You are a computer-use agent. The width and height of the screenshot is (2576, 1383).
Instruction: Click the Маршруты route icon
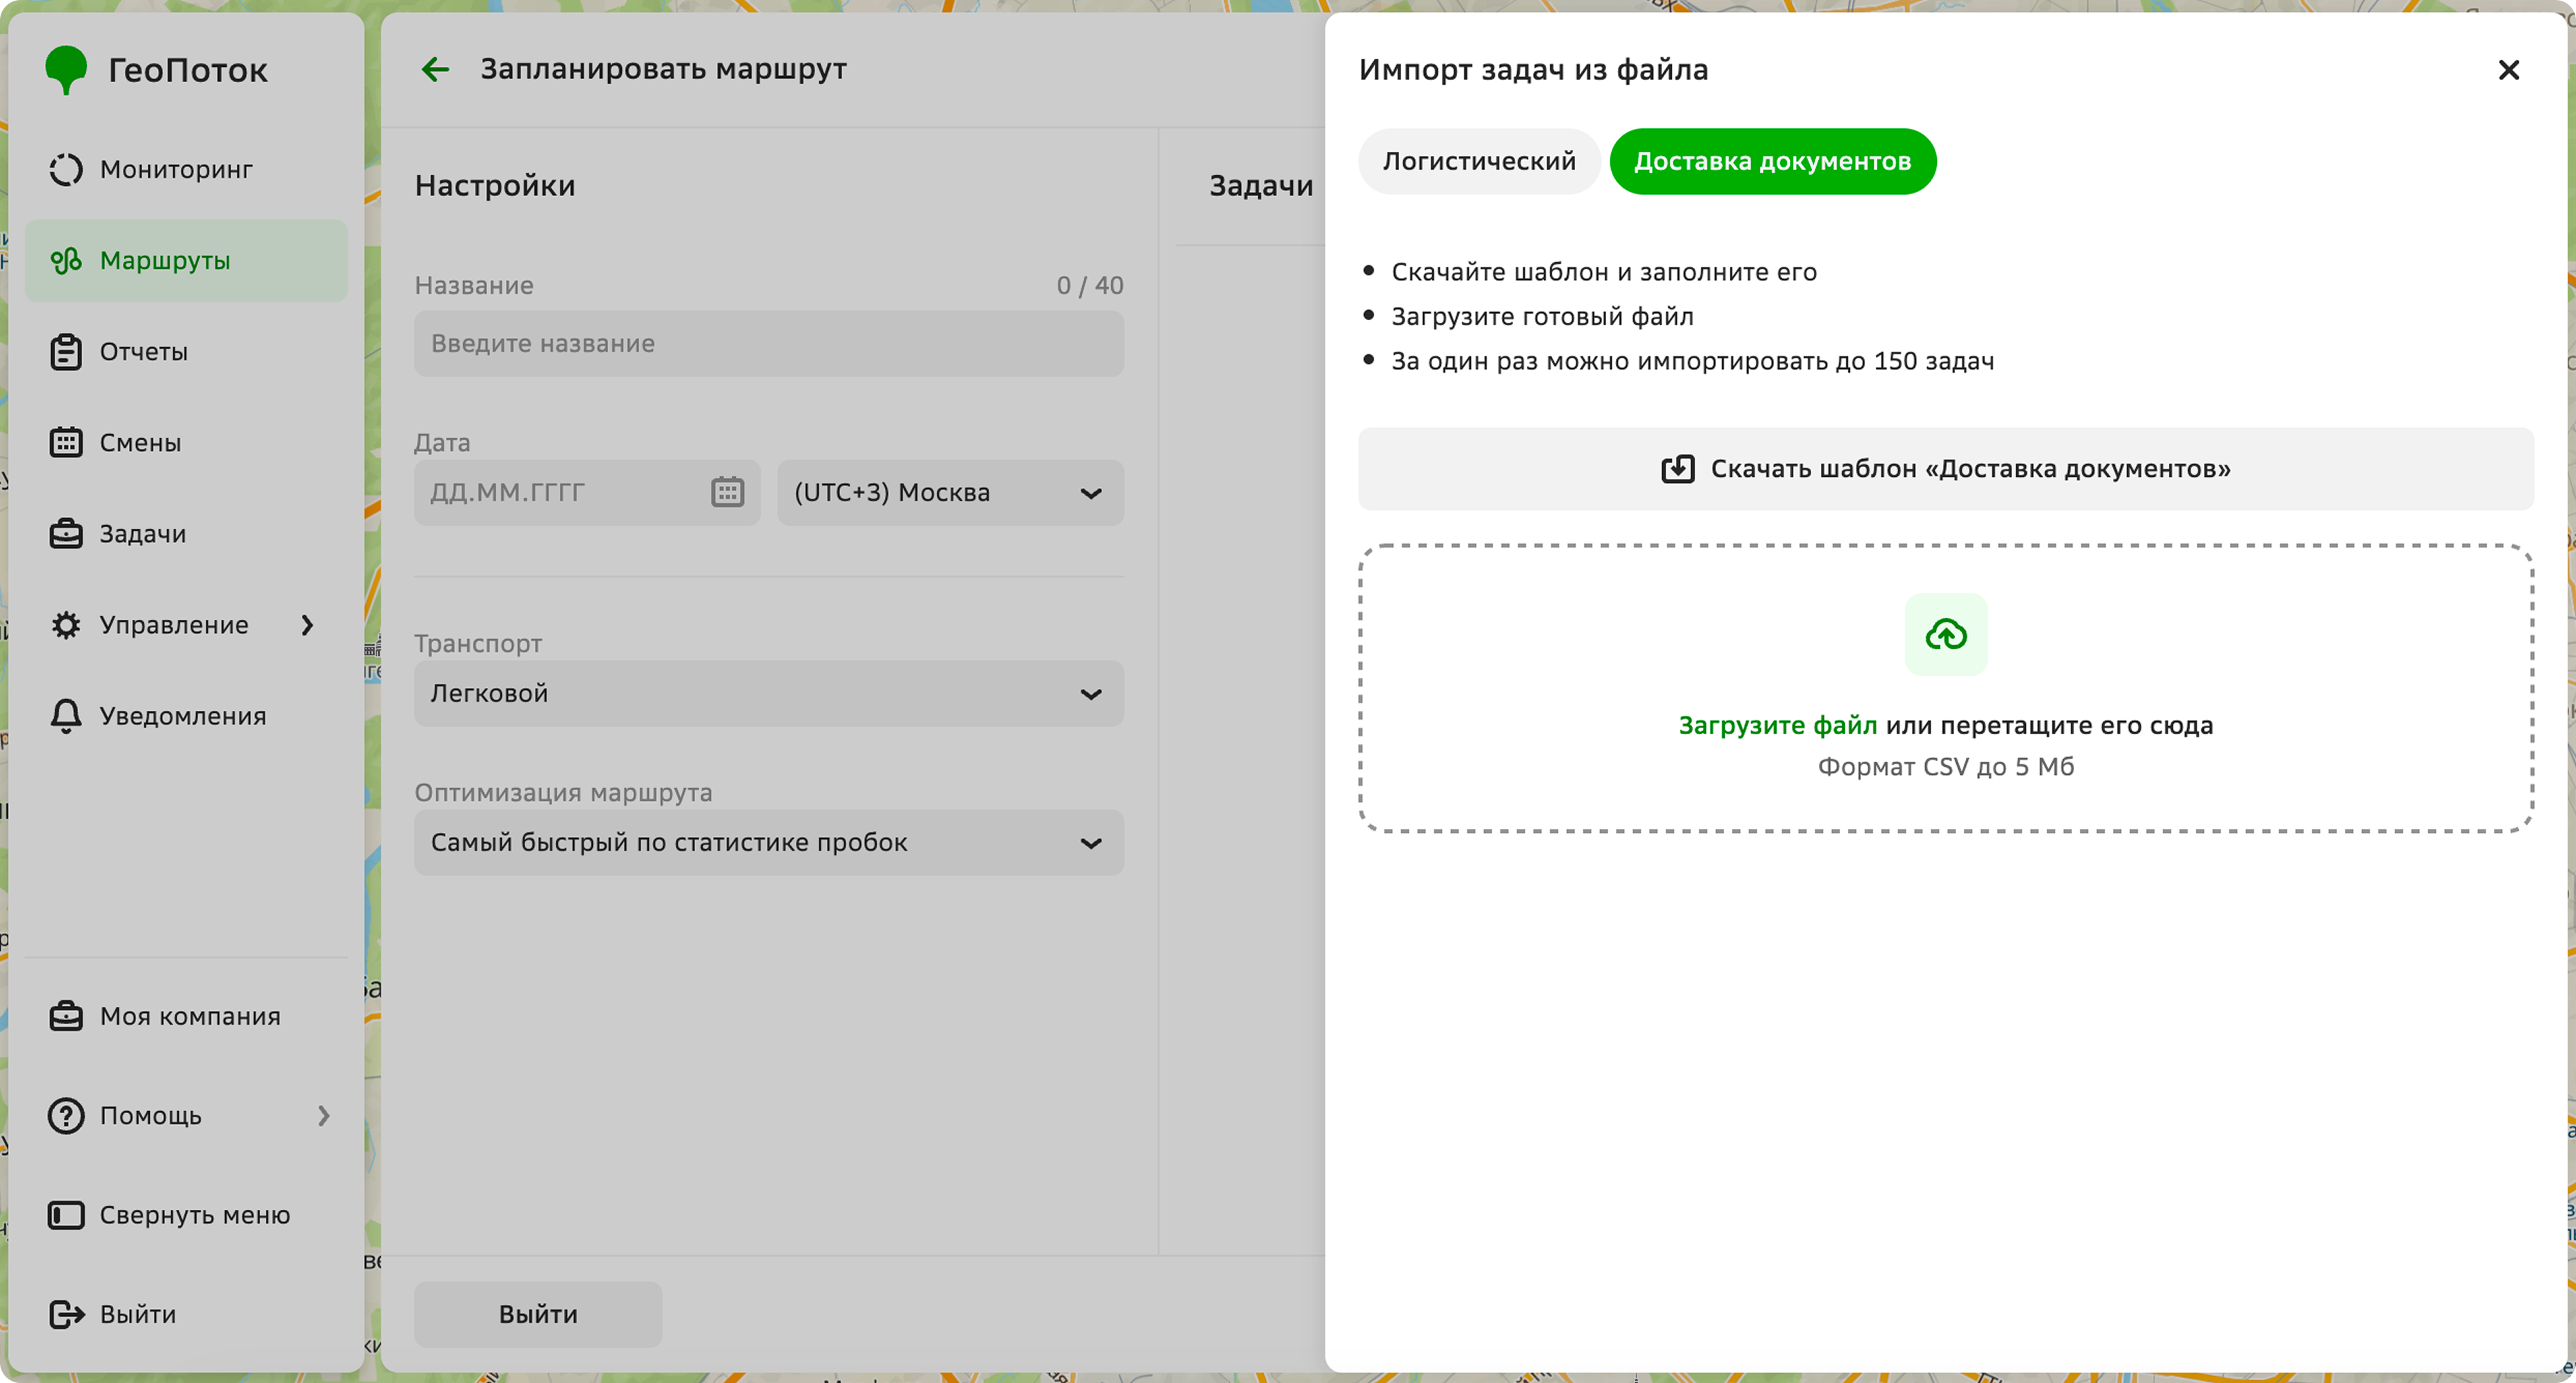[66, 261]
